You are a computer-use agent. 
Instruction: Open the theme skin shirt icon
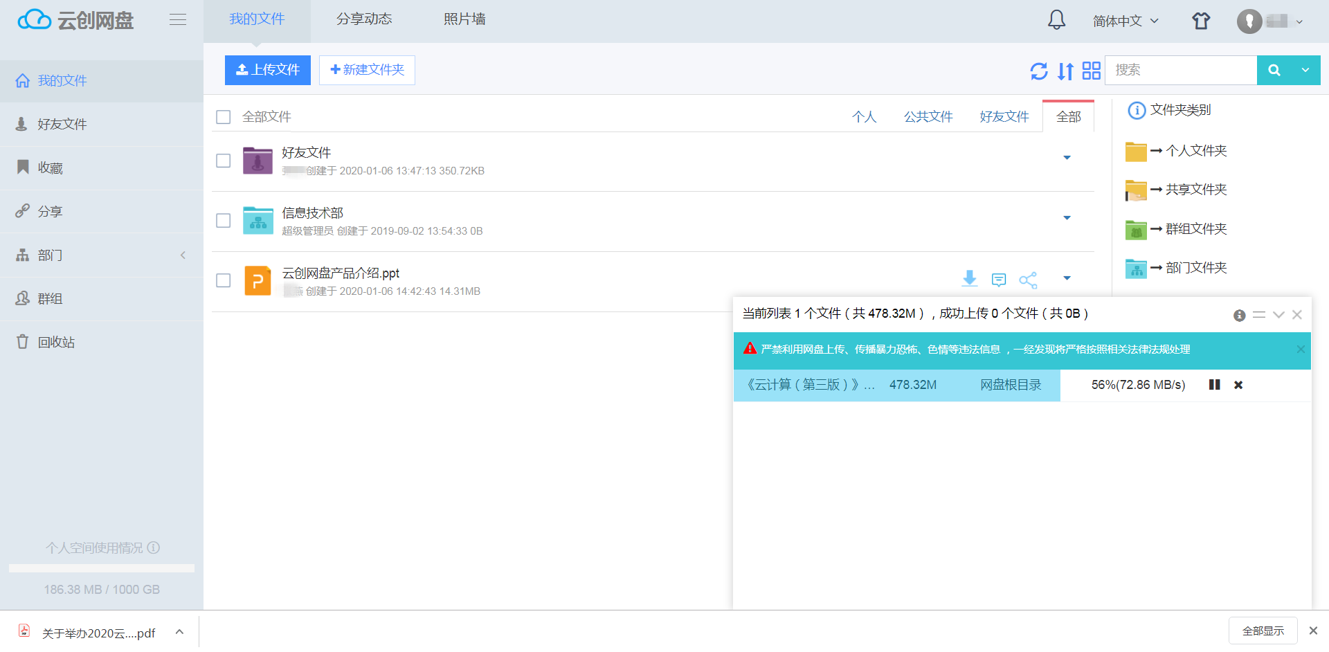[x=1201, y=21]
